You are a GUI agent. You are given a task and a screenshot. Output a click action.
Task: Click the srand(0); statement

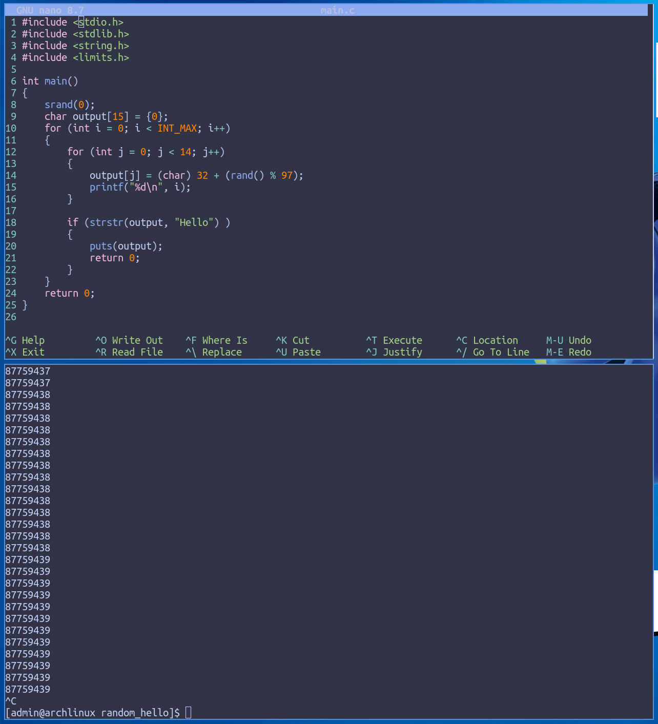click(x=70, y=105)
